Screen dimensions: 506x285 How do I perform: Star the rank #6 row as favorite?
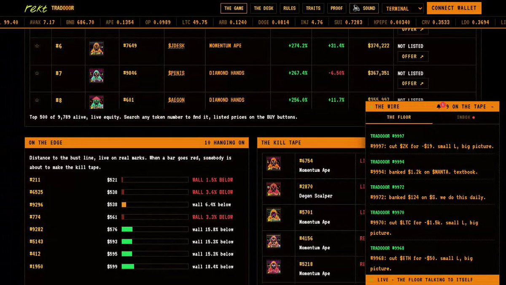[x=37, y=46]
